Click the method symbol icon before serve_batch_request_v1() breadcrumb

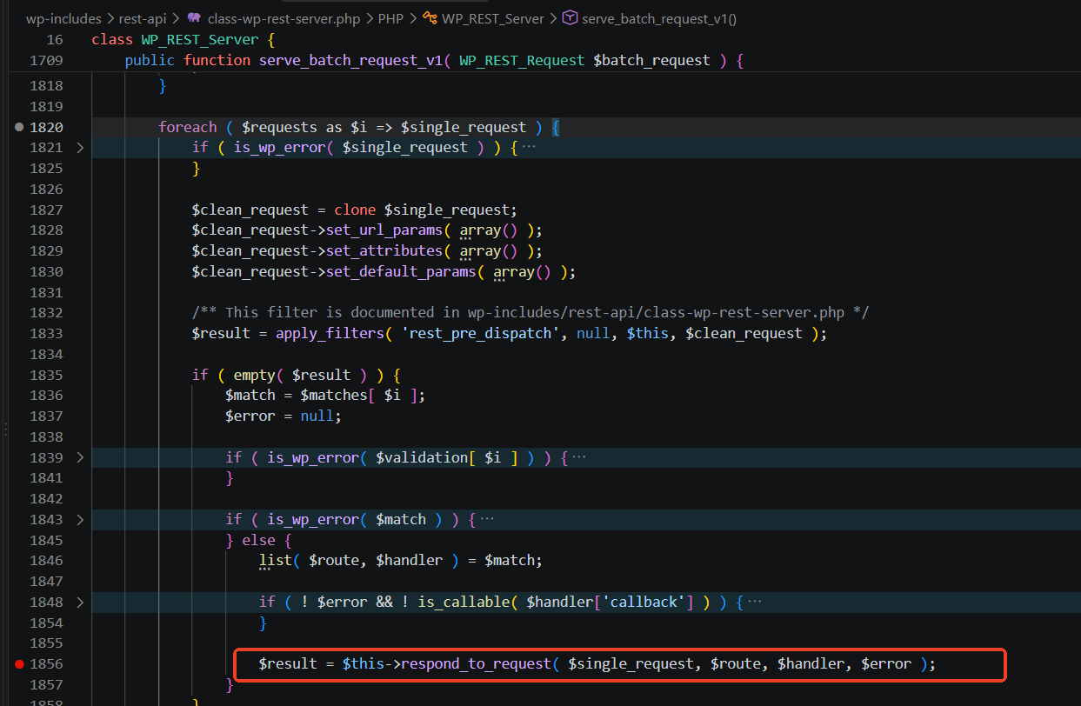pos(571,18)
